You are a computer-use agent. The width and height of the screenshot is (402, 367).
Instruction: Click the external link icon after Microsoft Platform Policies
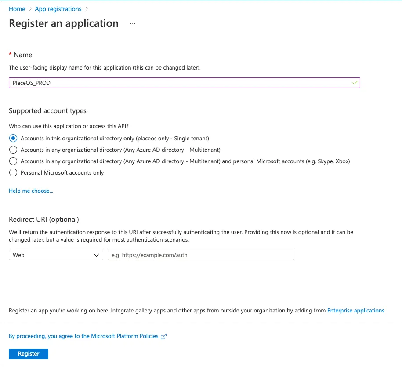click(163, 336)
